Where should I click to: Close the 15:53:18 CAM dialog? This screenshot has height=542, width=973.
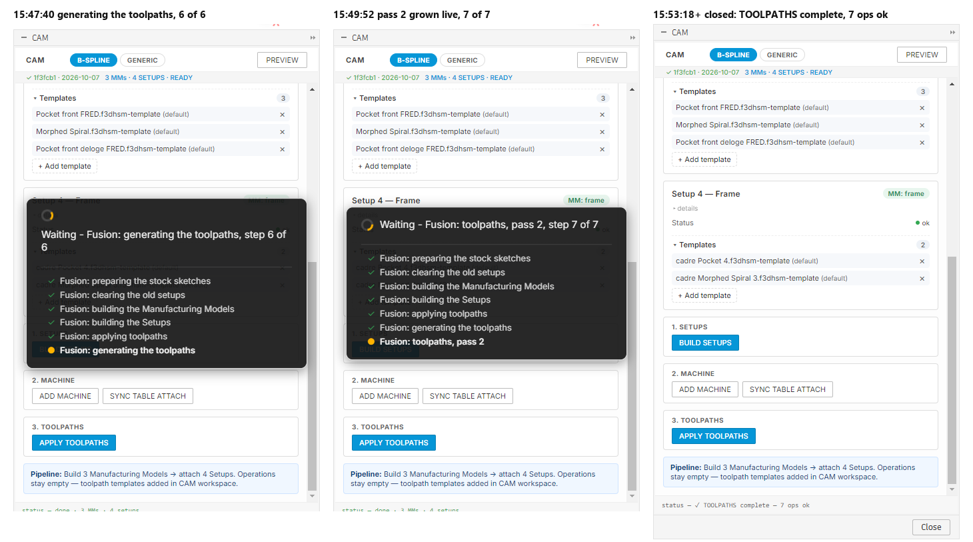931,527
